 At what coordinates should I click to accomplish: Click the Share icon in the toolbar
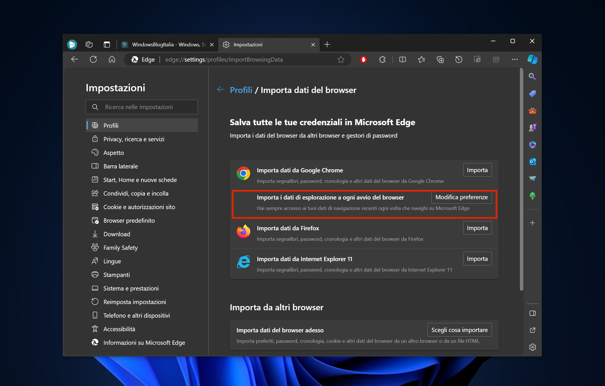(x=496, y=59)
